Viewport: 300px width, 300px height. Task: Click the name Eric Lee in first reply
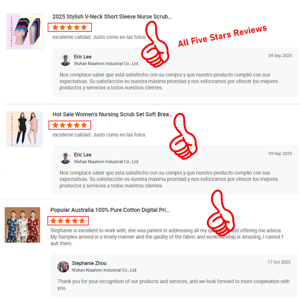(x=82, y=57)
